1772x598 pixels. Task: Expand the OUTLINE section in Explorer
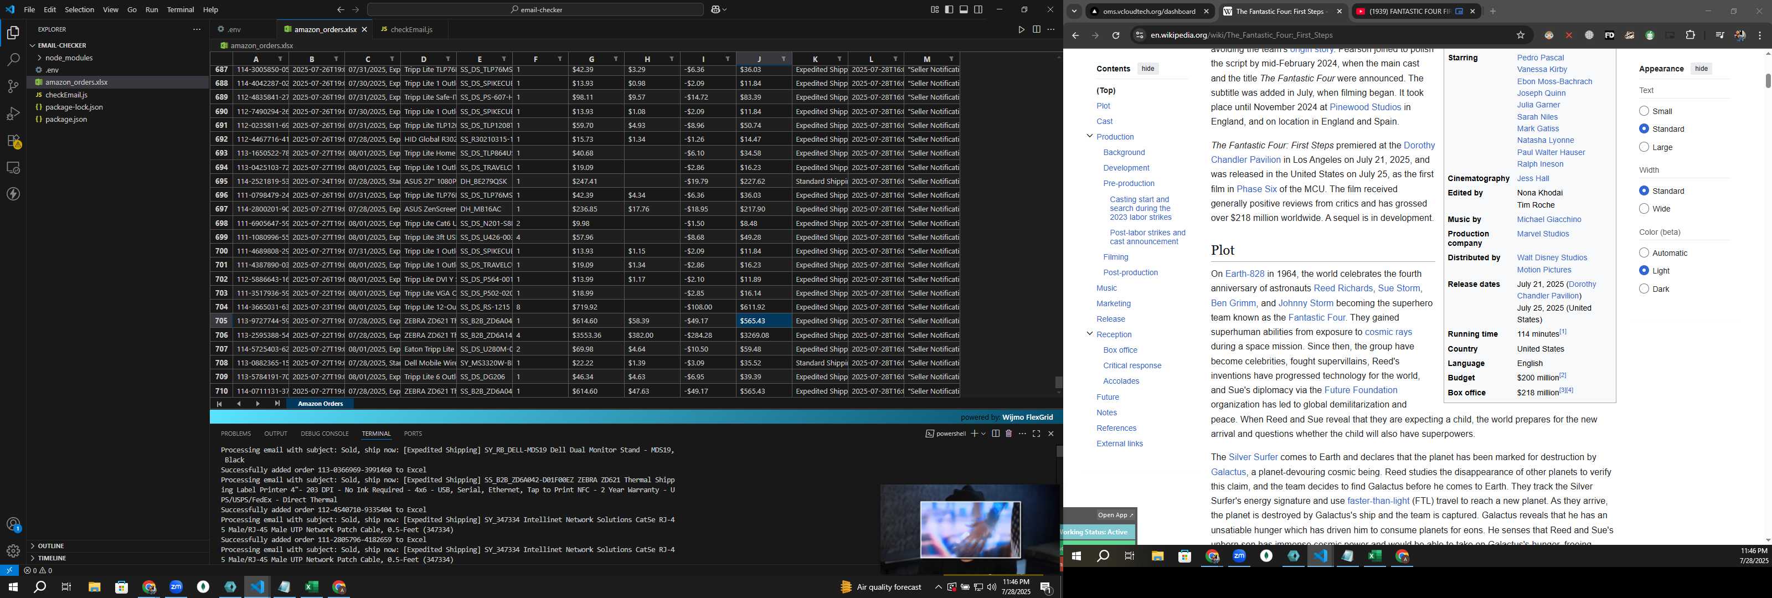(32, 546)
